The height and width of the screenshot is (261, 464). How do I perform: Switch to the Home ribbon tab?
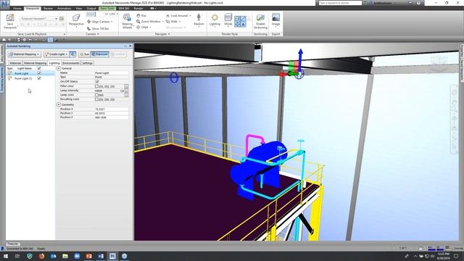[x=17, y=8]
